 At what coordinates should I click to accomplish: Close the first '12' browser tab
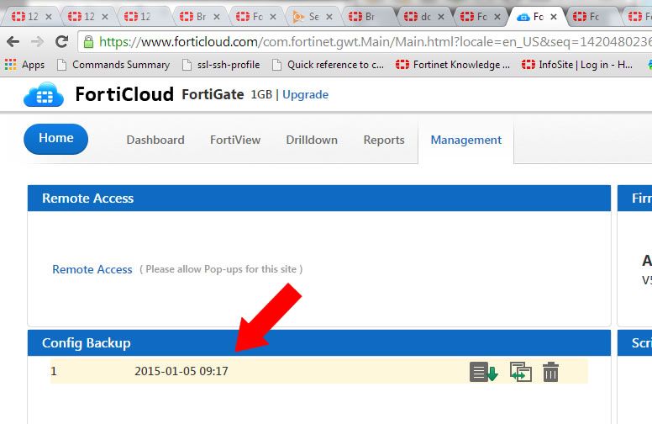click(49, 17)
